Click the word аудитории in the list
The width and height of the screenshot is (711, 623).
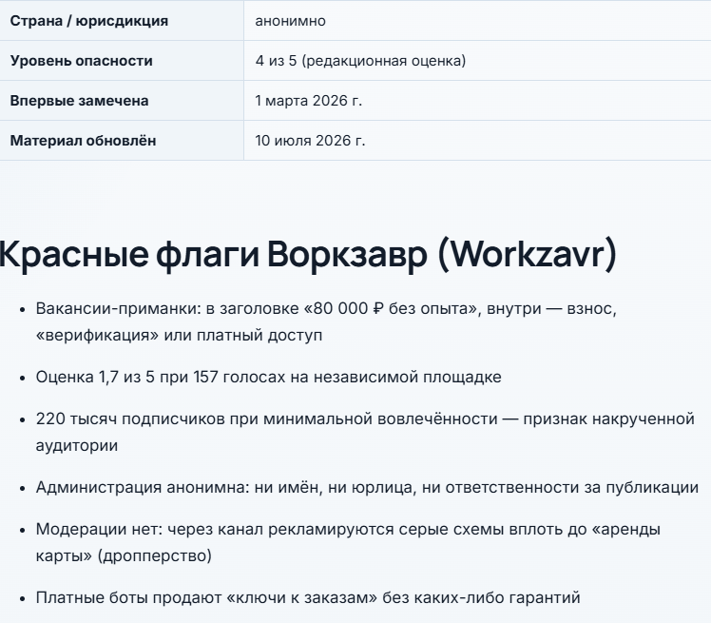point(77,445)
